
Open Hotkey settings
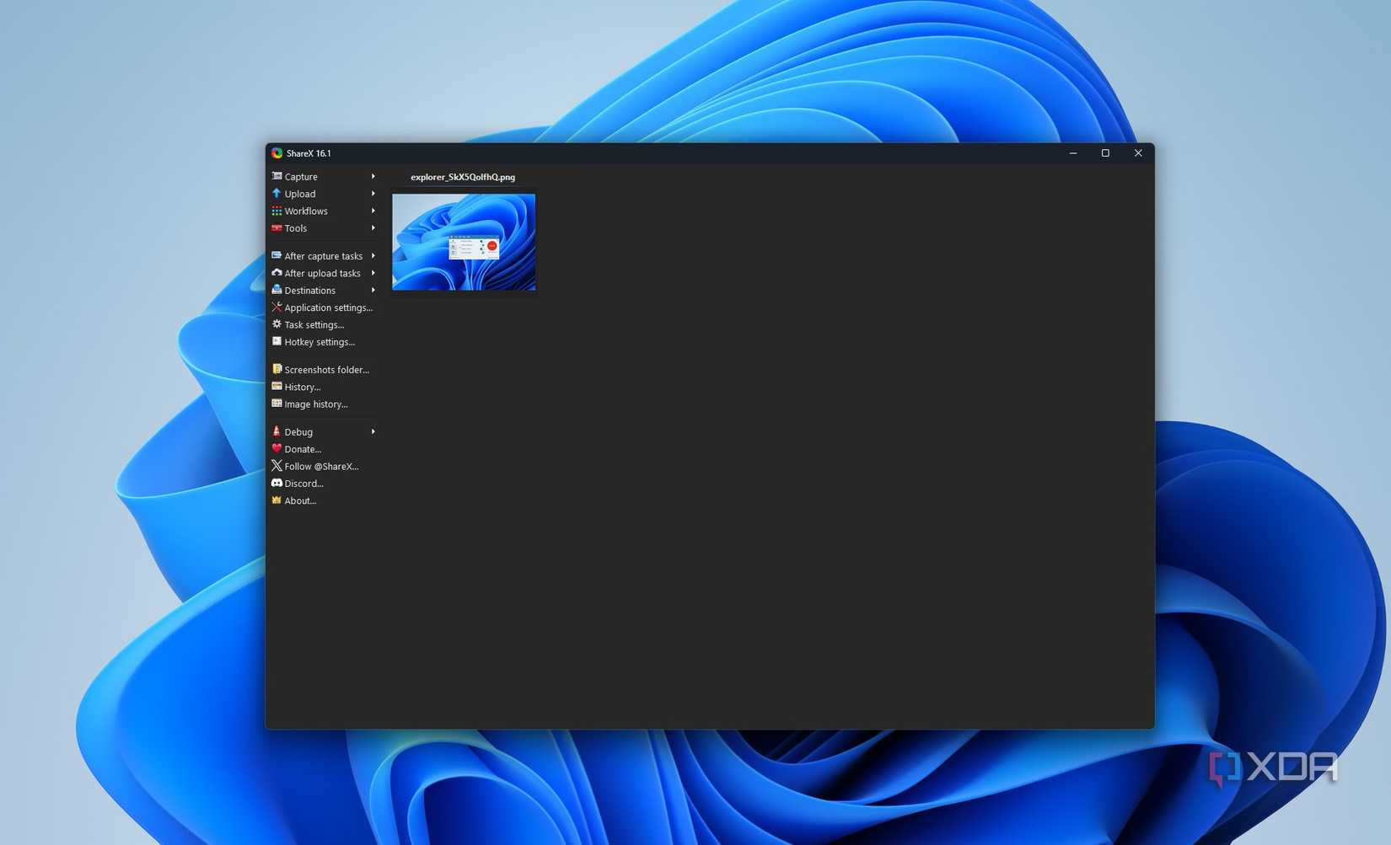(x=324, y=342)
